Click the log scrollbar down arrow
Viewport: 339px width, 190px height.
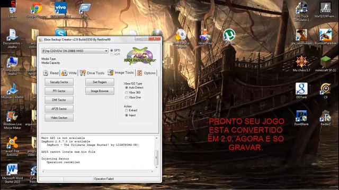[x=156, y=167]
